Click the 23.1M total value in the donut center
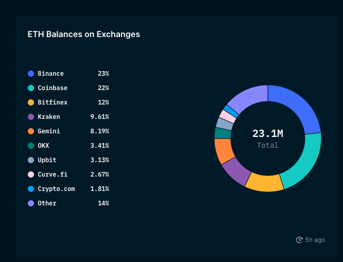 (268, 134)
